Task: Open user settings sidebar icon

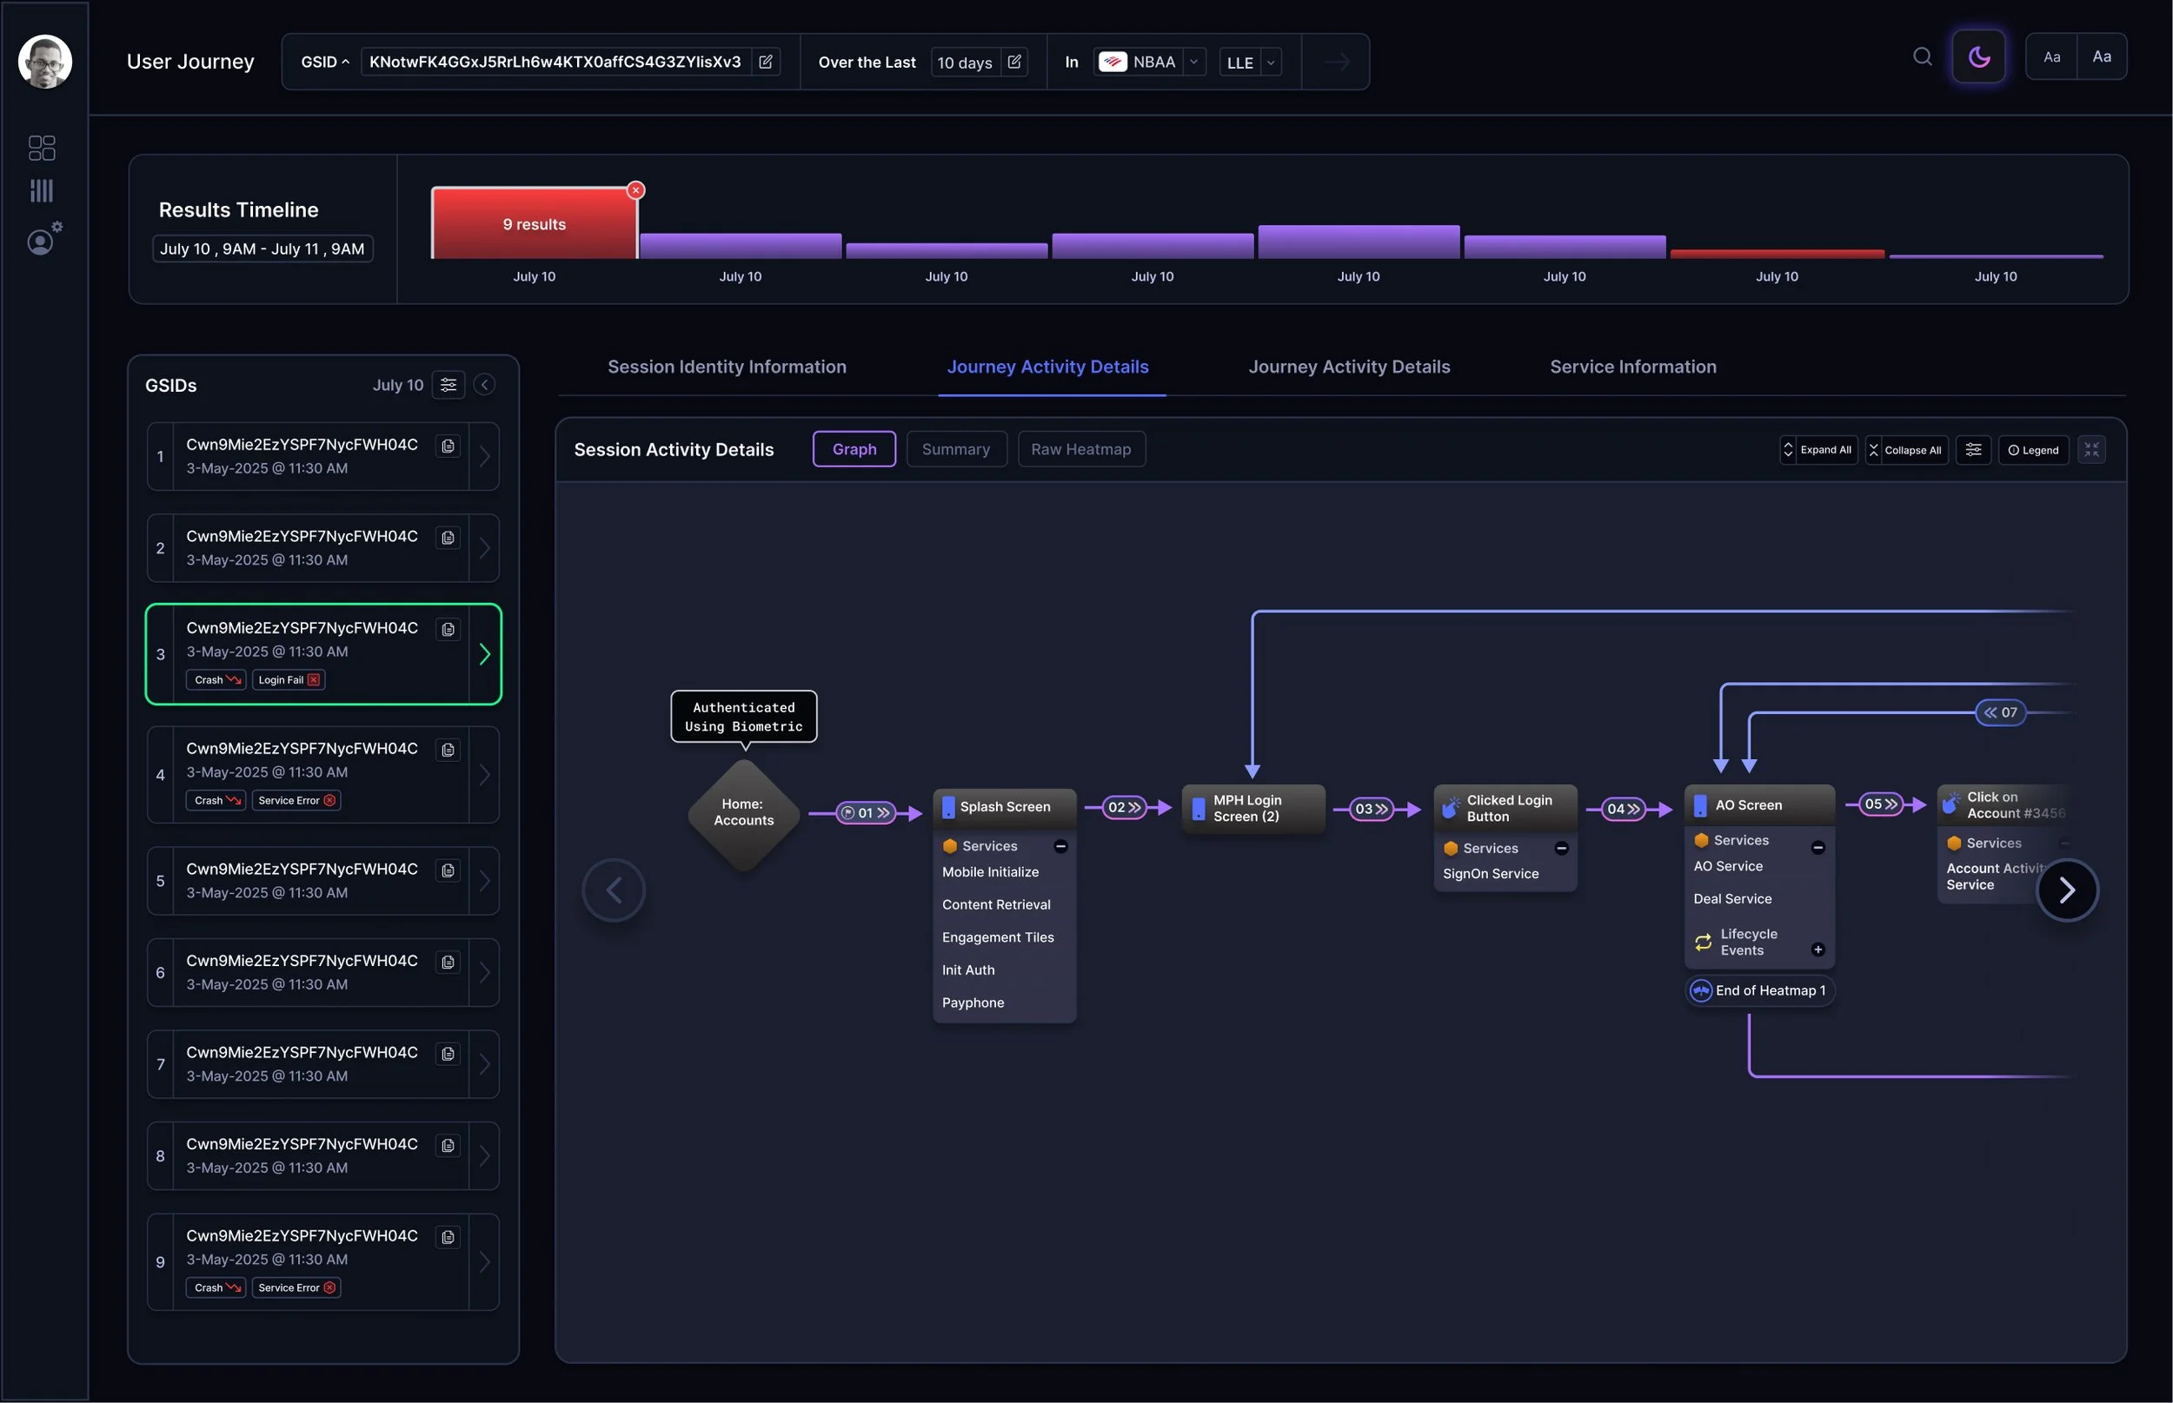Action: (x=42, y=241)
